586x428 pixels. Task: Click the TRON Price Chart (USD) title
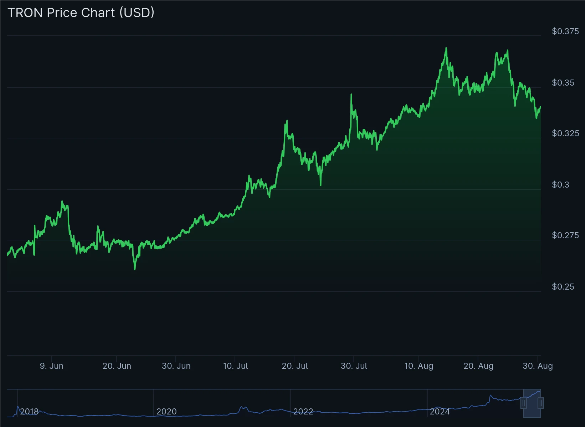(81, 13)
